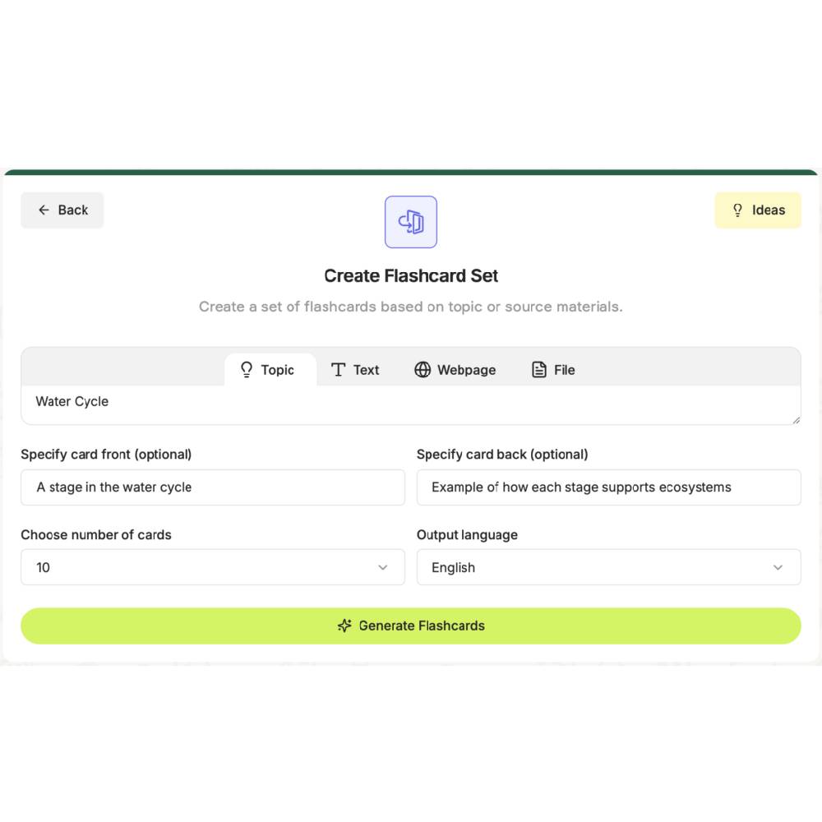
Task: Click the Water Cycle topic input field
Action: click(411, 401)
